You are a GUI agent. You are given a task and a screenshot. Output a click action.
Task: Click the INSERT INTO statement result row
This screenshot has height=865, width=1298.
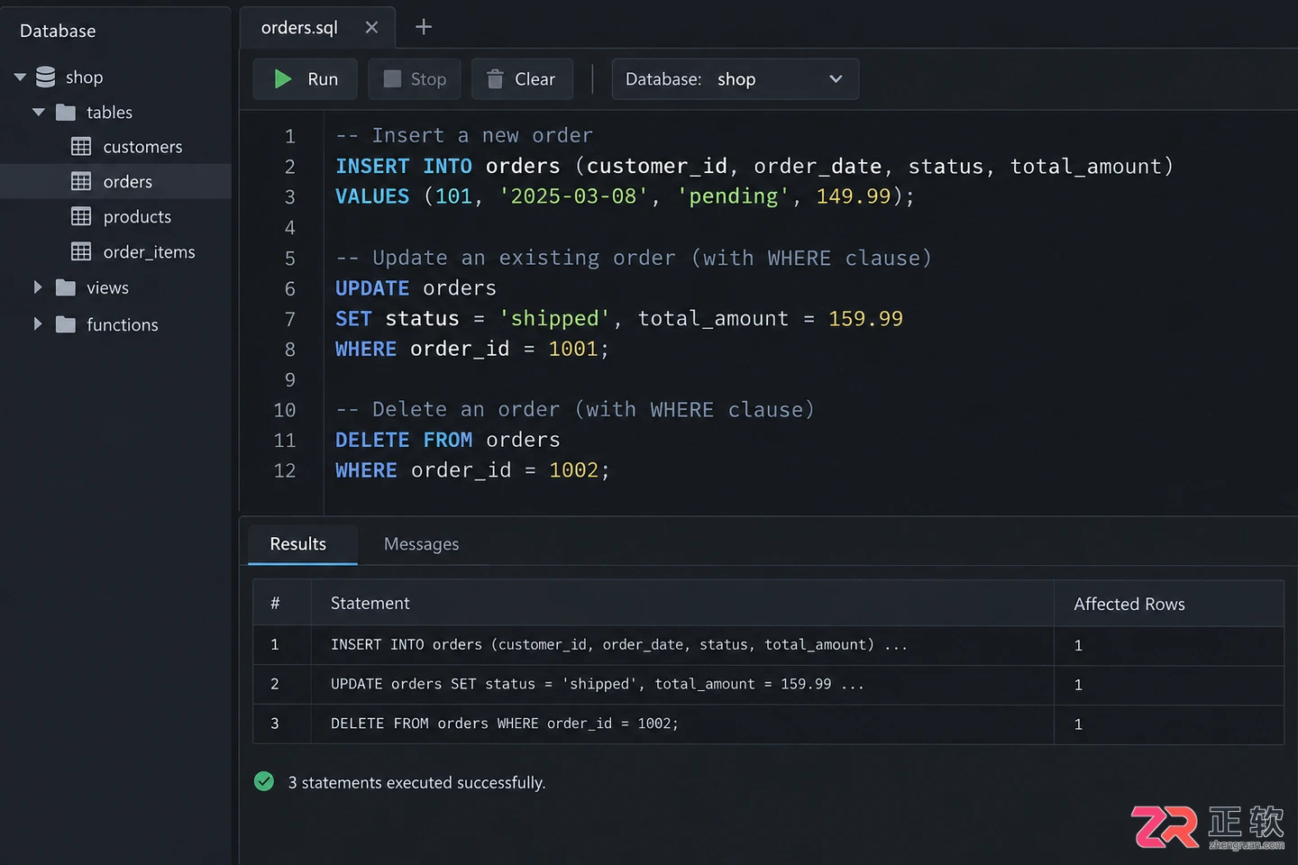[x=768, y=645]
